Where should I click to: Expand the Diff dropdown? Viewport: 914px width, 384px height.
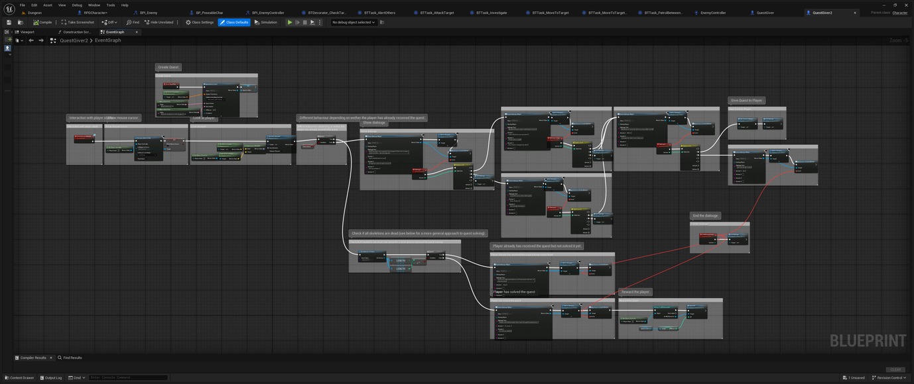[109, 23]
